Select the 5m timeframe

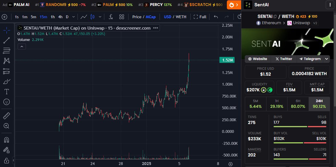point(33,17)
